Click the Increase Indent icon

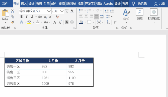pos(112,11)
